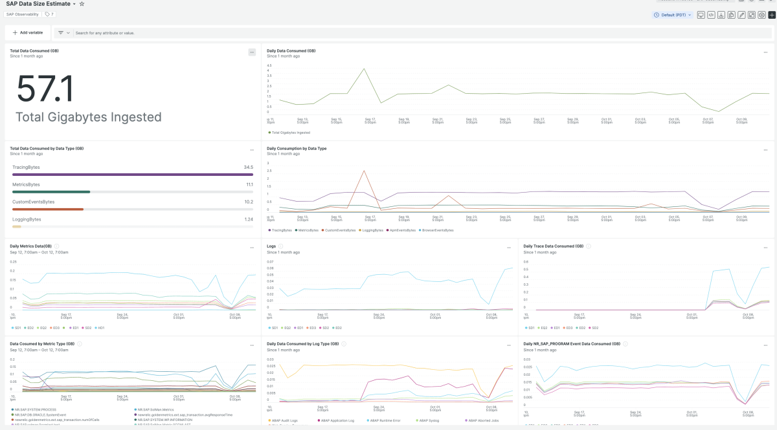
Task: Open the filter options dropdown beside search
Action: coord(63,32)
